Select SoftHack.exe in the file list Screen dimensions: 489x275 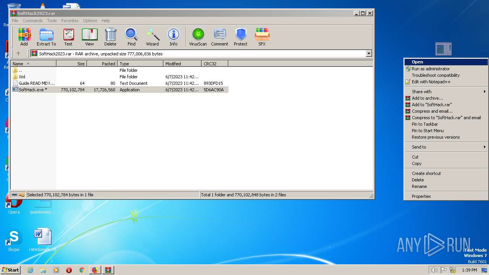120,90
